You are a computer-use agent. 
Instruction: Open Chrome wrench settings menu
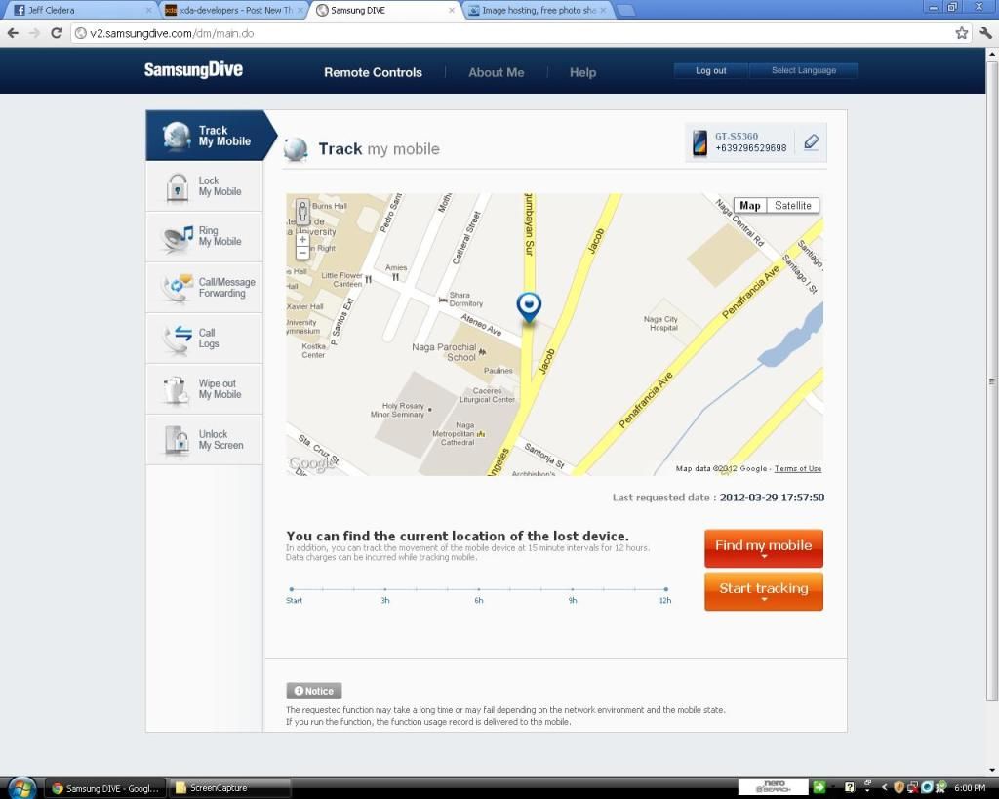(x=985, y=33)
